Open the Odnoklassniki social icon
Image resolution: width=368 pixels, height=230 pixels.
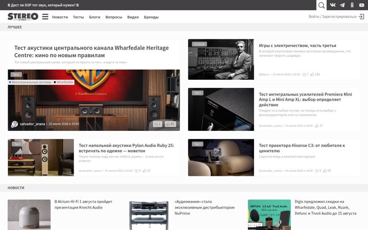(x=352, y=5)
